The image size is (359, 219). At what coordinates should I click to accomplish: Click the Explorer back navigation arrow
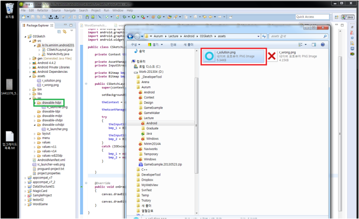[129, 36]
